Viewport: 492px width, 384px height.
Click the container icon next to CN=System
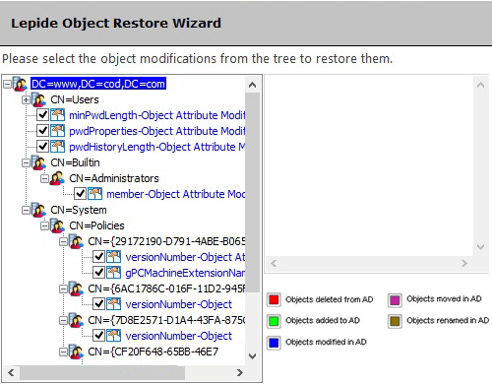coord(38,210)
